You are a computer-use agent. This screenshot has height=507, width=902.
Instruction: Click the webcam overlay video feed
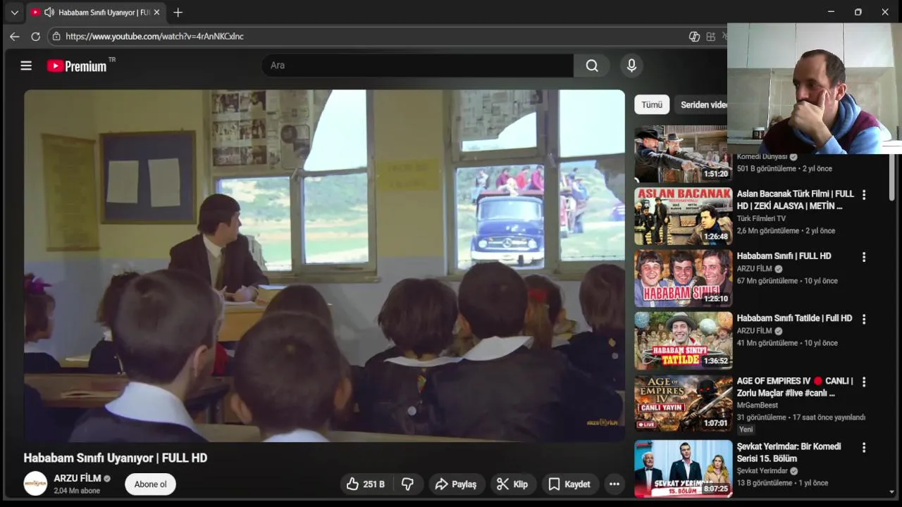pos(815,89)
